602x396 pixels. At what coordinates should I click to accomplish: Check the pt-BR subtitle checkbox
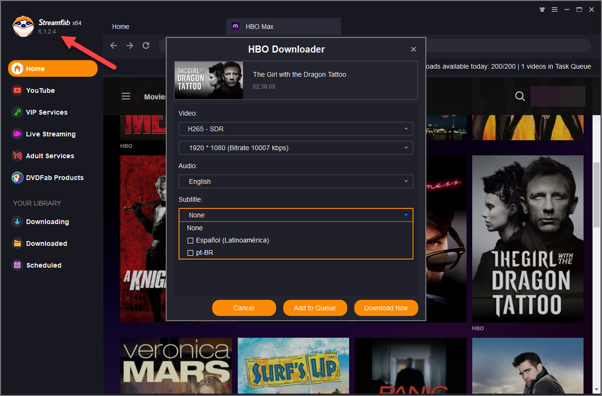click(190, 253)
